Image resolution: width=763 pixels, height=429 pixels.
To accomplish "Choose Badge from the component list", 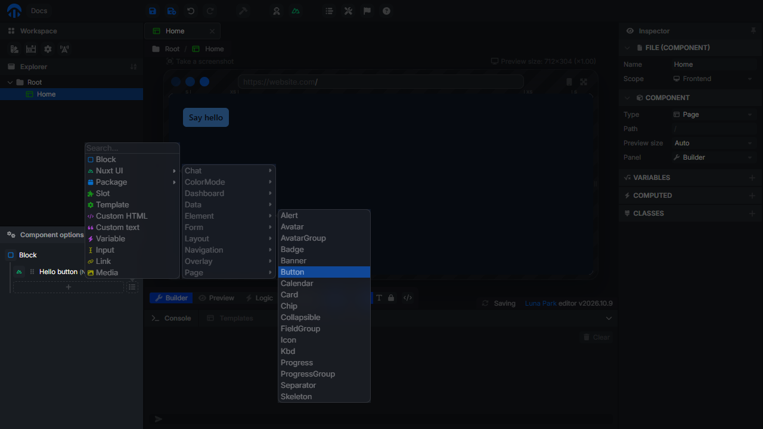I will point(324,249).
